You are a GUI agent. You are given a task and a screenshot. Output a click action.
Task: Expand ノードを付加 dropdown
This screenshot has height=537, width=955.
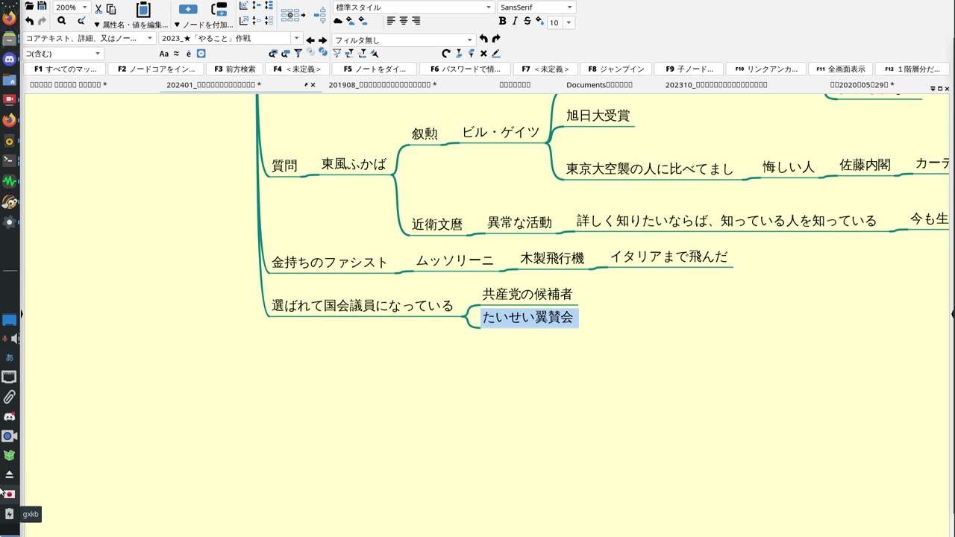tap(203, 25)
